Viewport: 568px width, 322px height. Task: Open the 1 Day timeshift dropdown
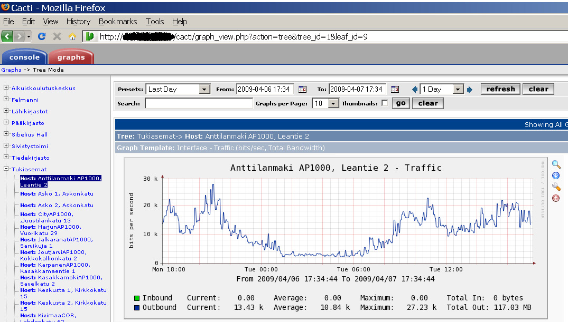[x=442, y=89]
